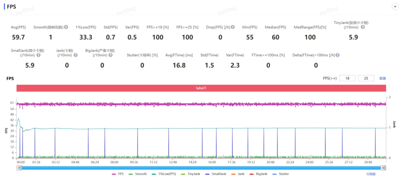The width and height of the screenshot is (402, 179).
Task: Click the Median(FPS) value 60
Action: click(276, 37)
